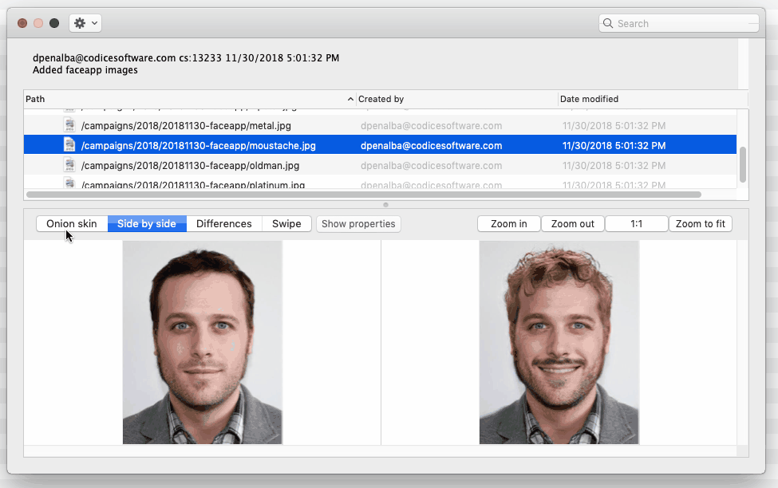Switch to Differences view
This screenshot has height=488, width=778.
pyautogui.click(x=224, y=223)
